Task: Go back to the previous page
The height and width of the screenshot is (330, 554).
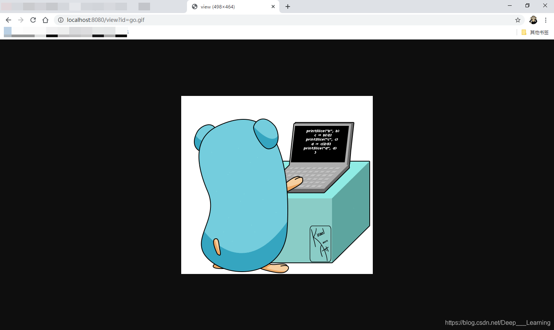Action: point(8,20)
